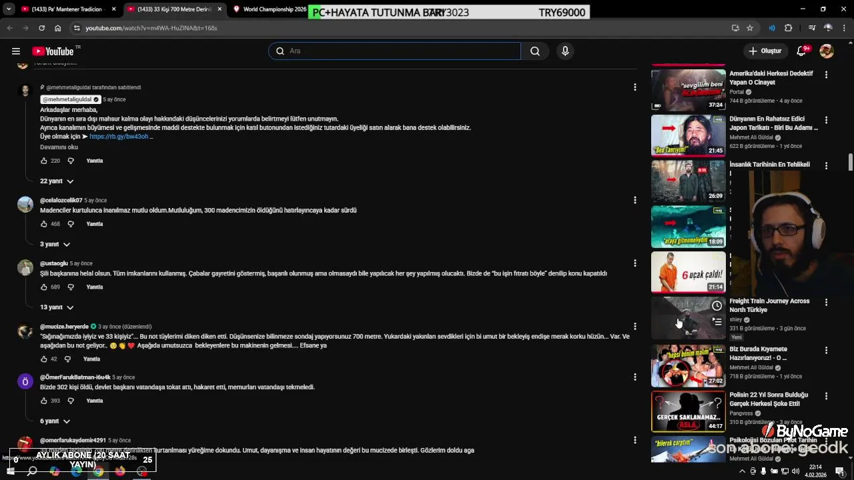Reply to mucize.heryerde with Yanıtla
Viewport: 854px width, 480px height.
(91, 359)
